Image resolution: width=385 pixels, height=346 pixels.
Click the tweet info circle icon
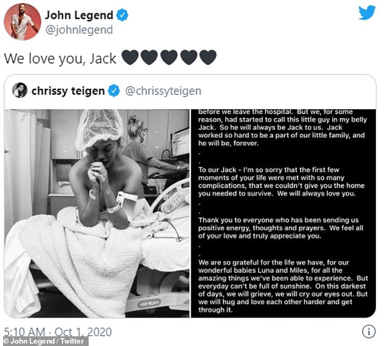click(x=369, y=331)
